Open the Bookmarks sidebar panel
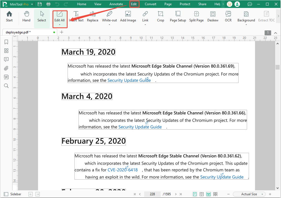This screenshot has height=198, width=281. pos(6,42)
